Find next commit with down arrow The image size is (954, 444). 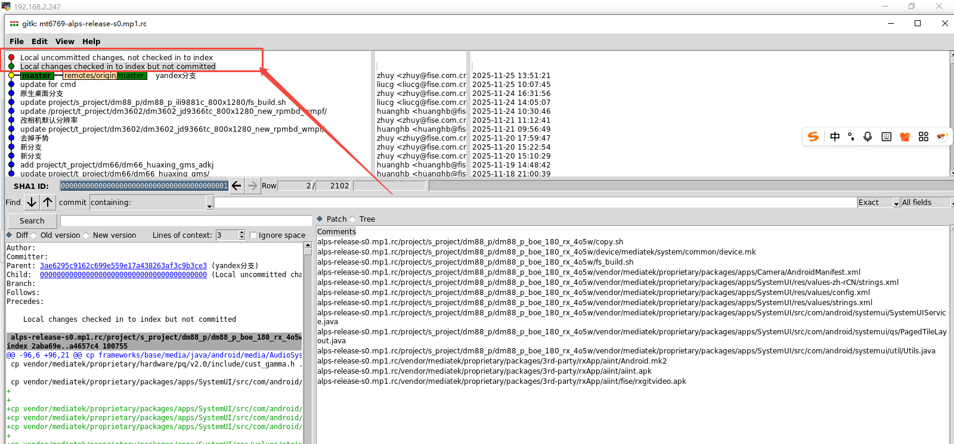tap(32, 202)
